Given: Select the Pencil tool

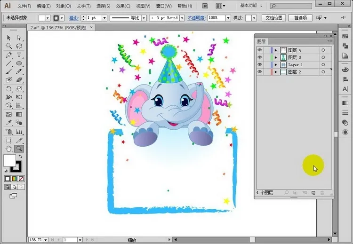Looking at the screenshot, I should 19,71.
